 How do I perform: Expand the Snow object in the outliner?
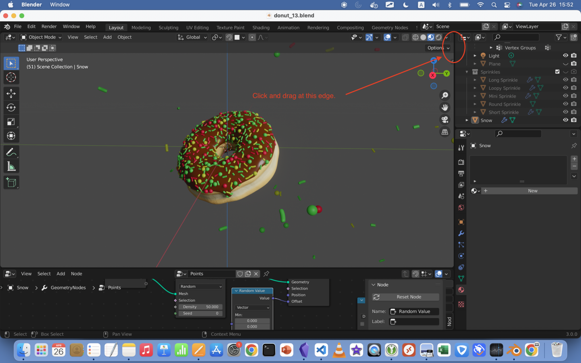click(467, 120)
